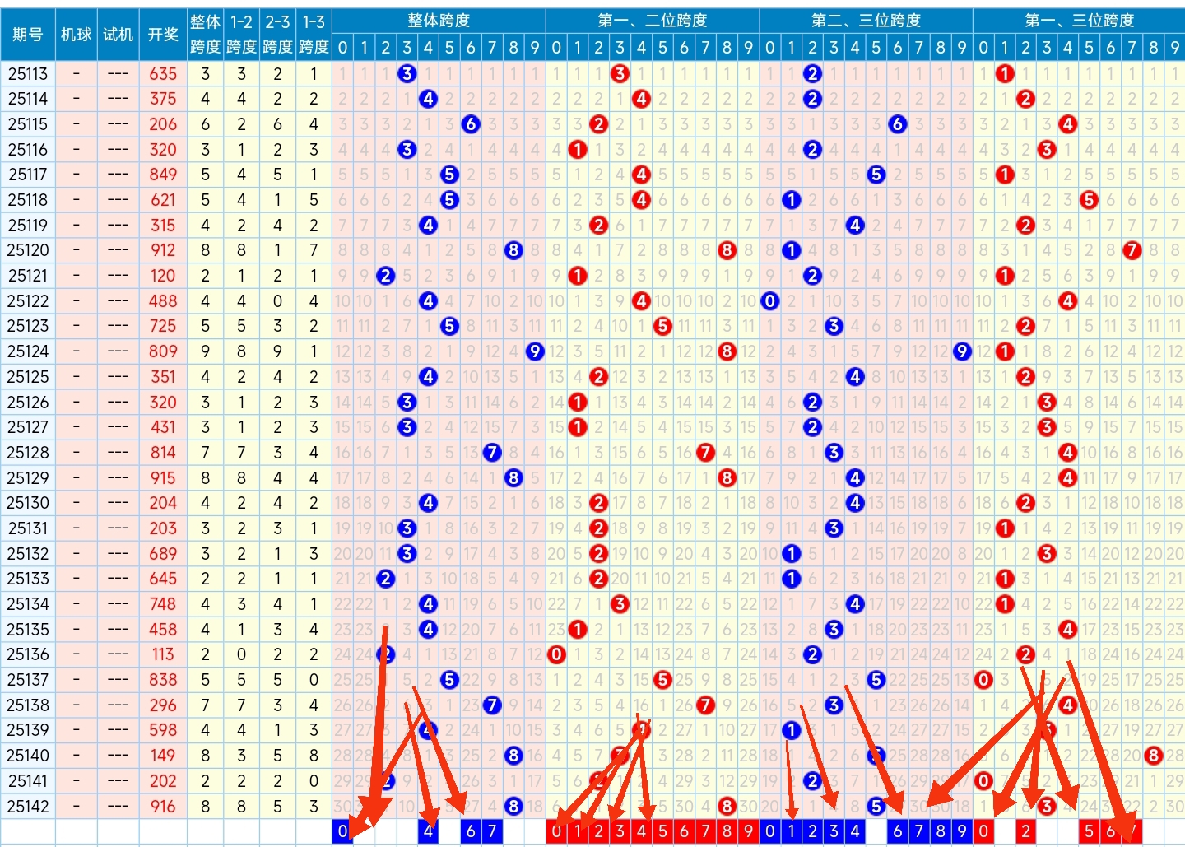Click red circled 5 in row 25123
Screen dimensions: 1185x847
(662, 326)
